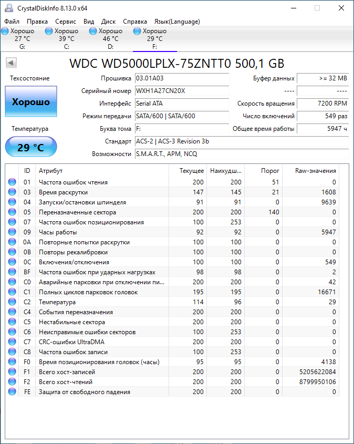This screenshot has height=444, width=354.
Task: Click the Буфер данных field >= 32 MB
Action: 322,78
